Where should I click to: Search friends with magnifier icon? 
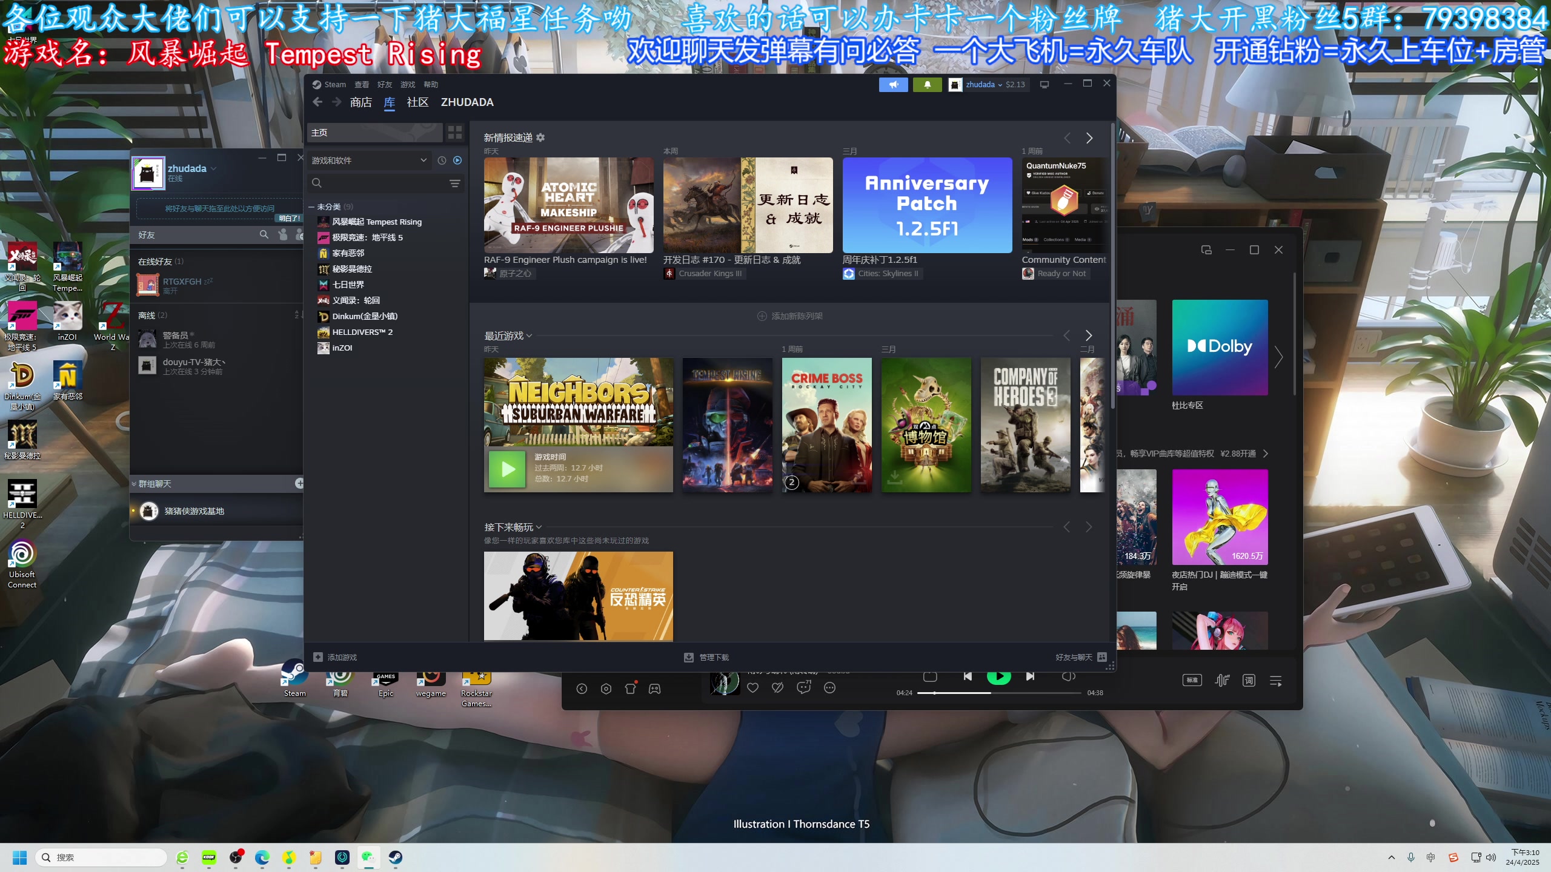pyautogui.click(x=264, y=234)
